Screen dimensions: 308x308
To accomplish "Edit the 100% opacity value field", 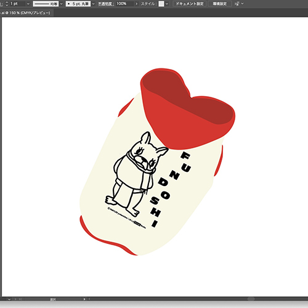I will point(124,4).
